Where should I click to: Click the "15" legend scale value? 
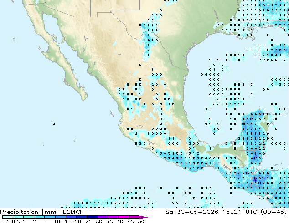coord(67,221)
